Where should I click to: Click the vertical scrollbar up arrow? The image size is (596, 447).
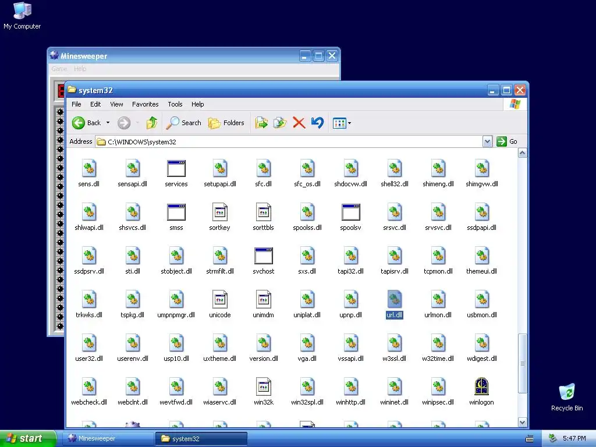(522, 153)
